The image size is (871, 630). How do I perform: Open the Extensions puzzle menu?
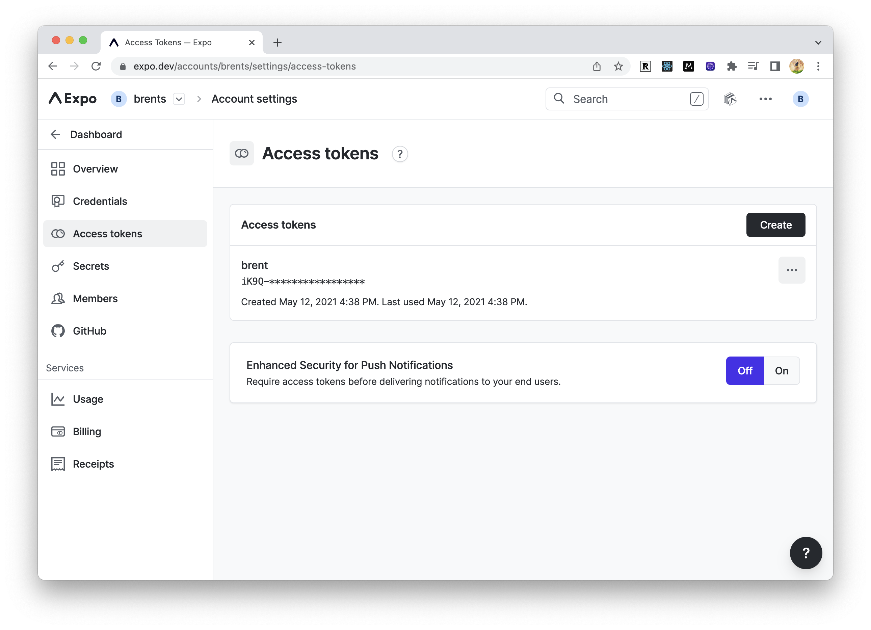(732, 66)
